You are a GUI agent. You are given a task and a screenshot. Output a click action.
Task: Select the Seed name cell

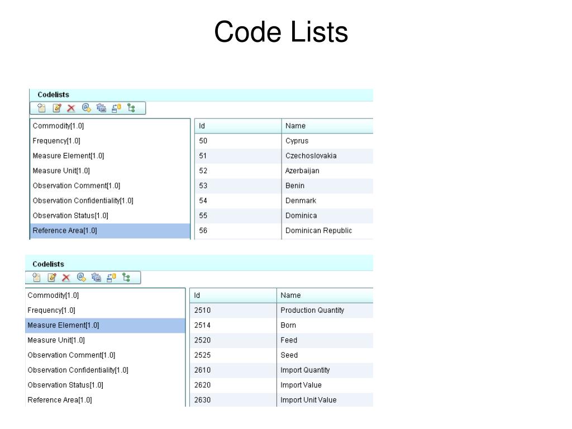325,355
